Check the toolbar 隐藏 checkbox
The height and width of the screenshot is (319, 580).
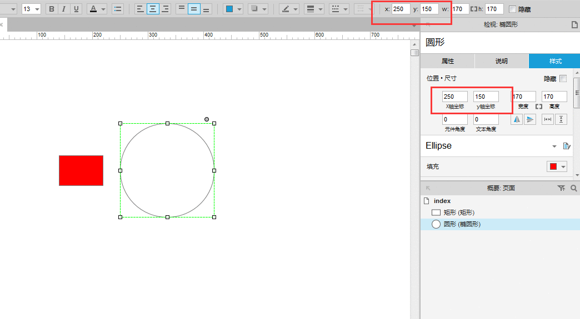(512, 9)
